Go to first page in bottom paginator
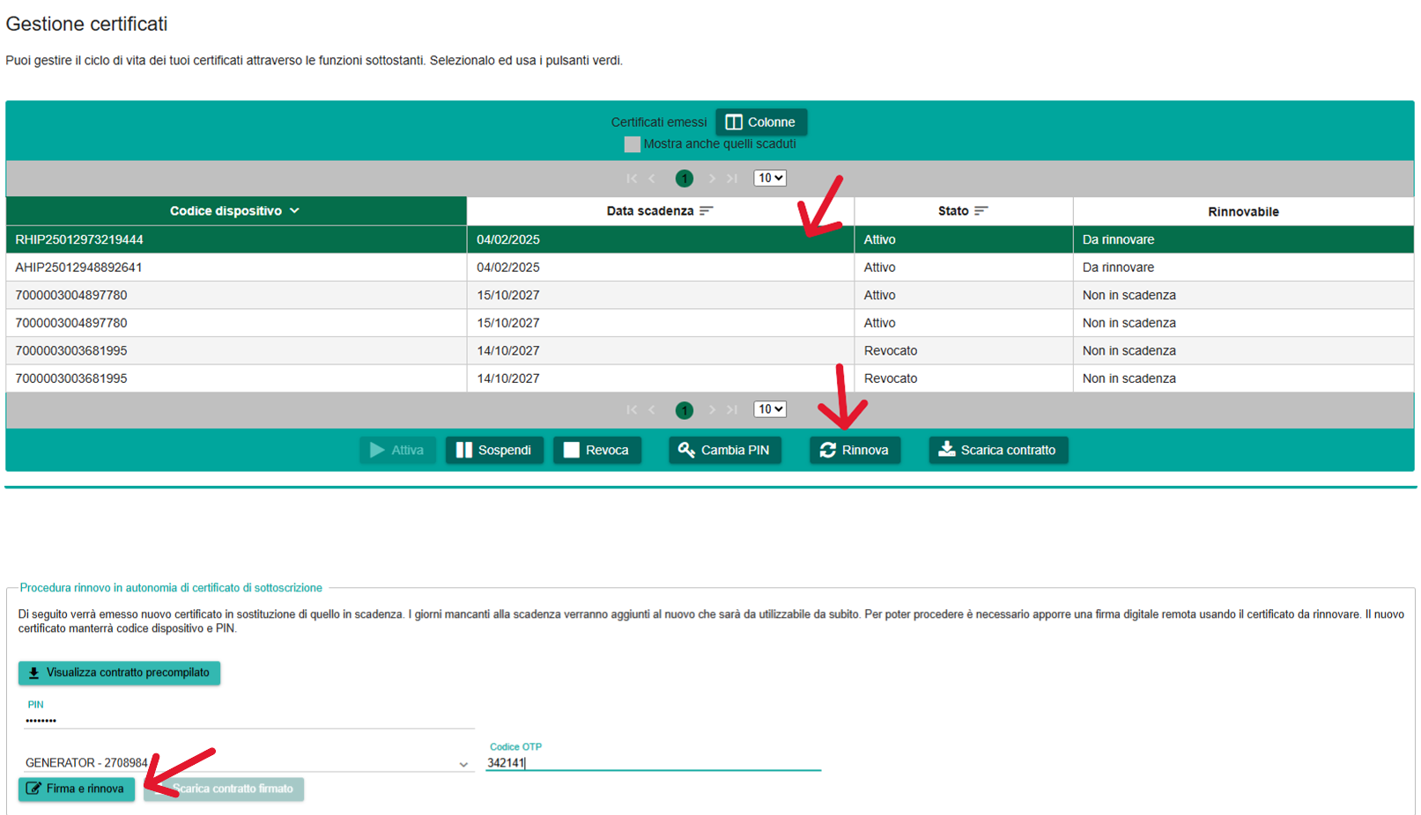1421x815 pixels. (x=632, y=410)
